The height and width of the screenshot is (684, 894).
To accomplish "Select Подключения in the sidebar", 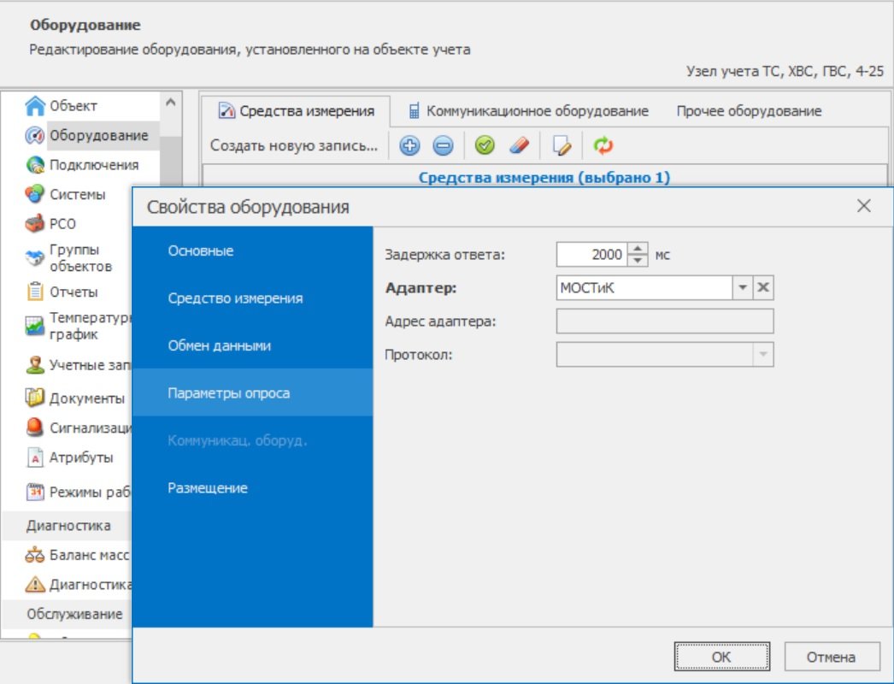I will [x=94, y=165].
